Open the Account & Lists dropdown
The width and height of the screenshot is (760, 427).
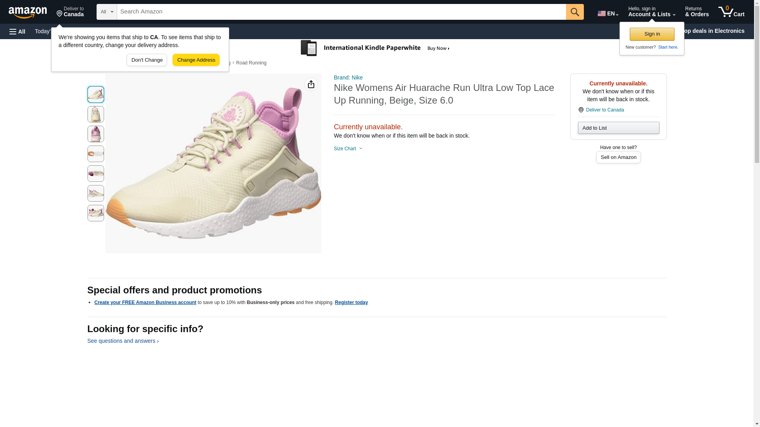click(652, 12)
